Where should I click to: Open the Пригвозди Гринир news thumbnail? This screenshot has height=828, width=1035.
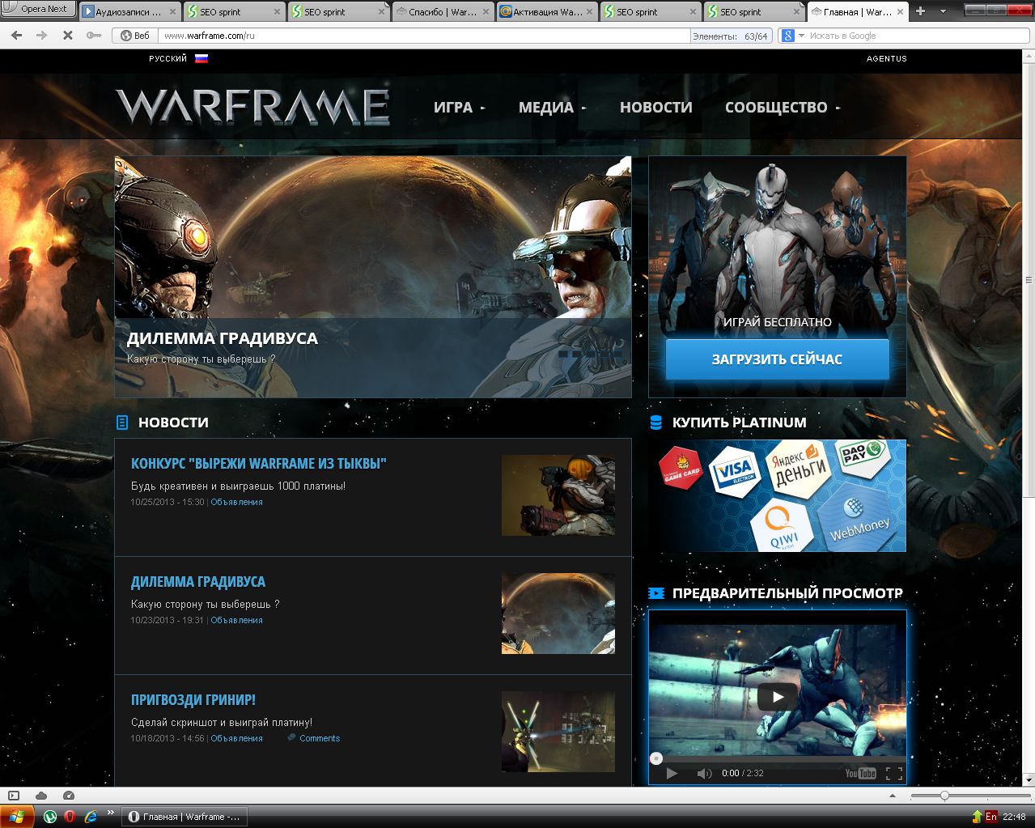tap(558, 732)
